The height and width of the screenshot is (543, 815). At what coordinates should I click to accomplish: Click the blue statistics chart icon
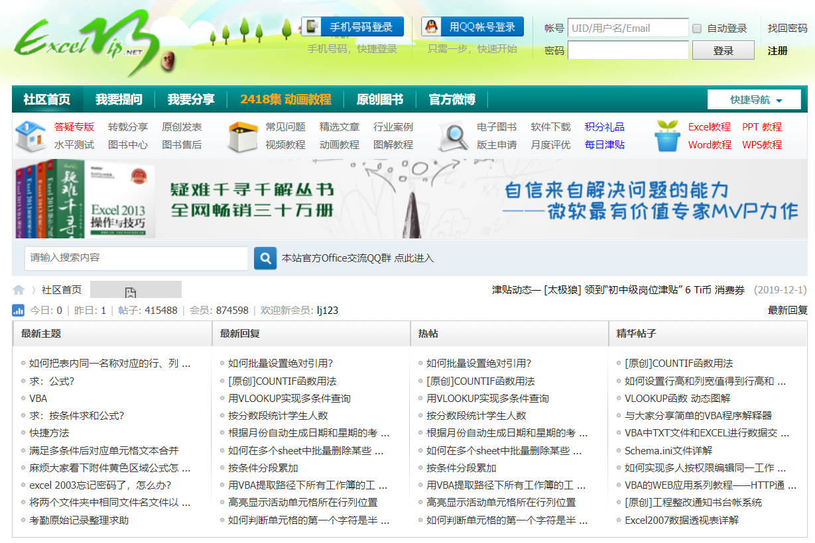click(x=19, y=310)
